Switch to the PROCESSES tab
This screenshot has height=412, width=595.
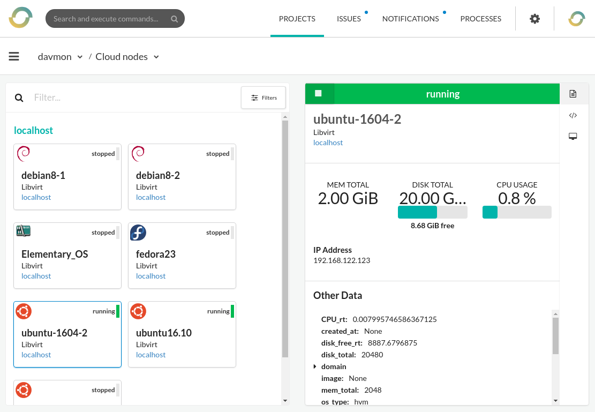[481, 19]
